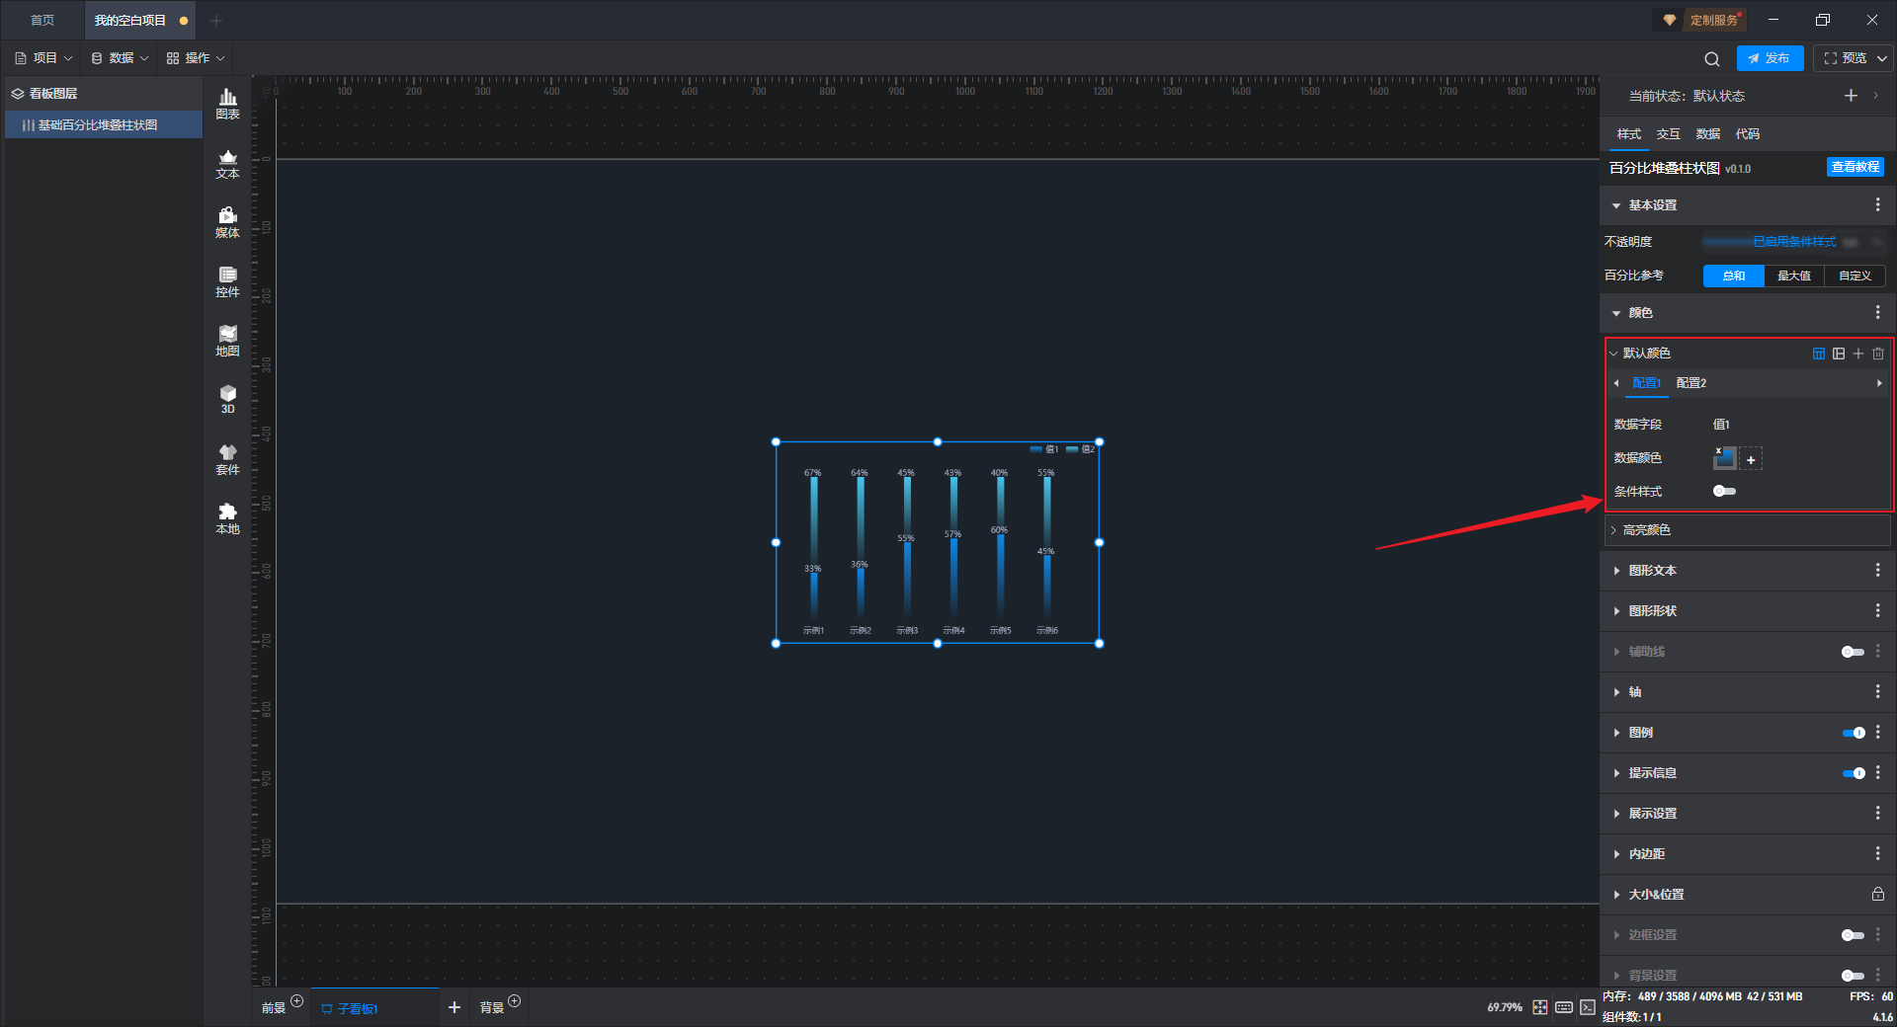
Task: Click the 不透明度 slider
Action: click(x=1793, y=242)
